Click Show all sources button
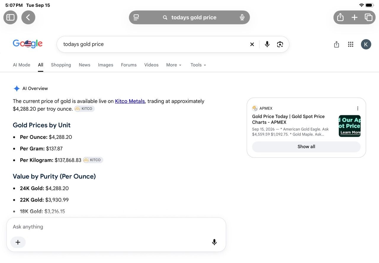The image size is (379, 263). pyautogui.click(x=306, y=147)
